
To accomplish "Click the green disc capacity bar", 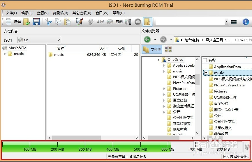I will pos(86,147).
